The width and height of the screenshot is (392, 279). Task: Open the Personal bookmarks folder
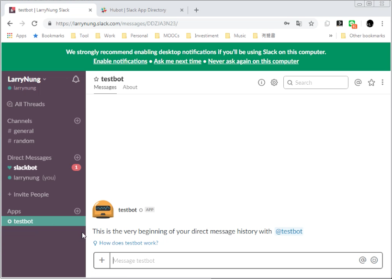pyautogui.click(x=135, y=36)
